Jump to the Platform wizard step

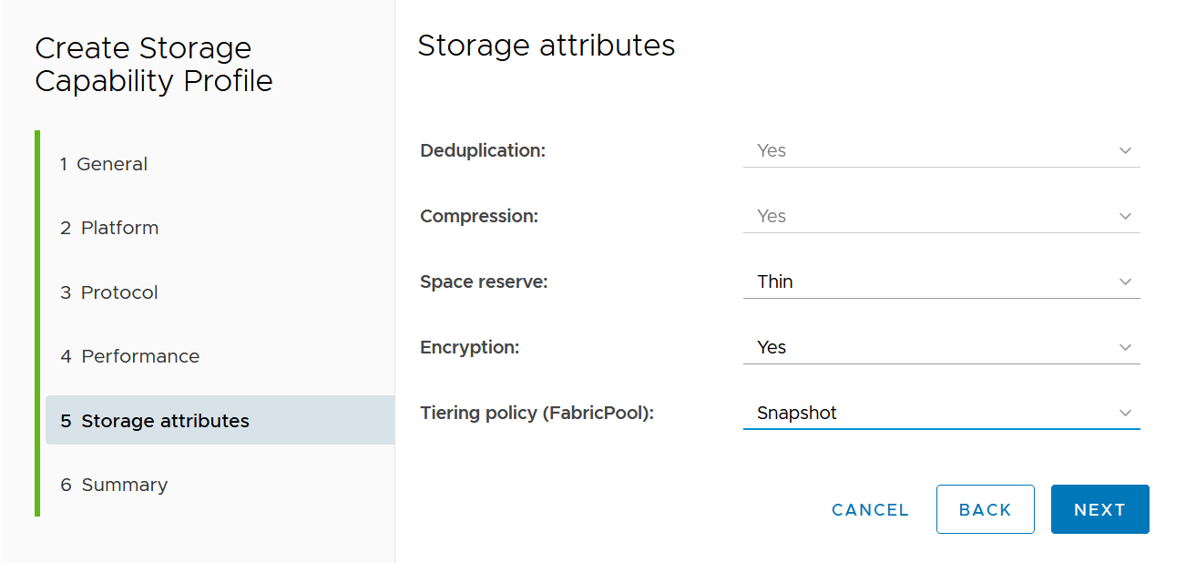pyautogui.click(x=109, y=228)
